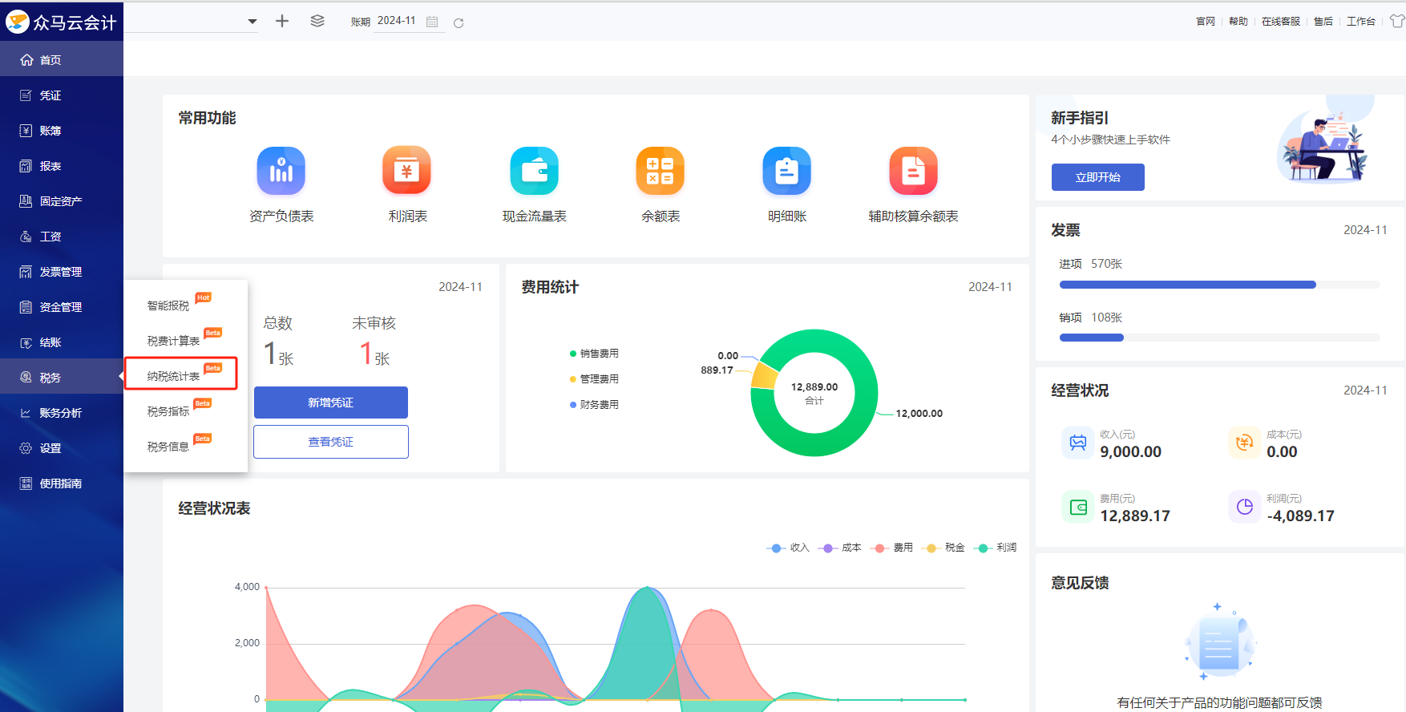This screenshot has height=712, width=1406.
Task: Click the 费用 expense wallet icon
Action: (1078, 507)
